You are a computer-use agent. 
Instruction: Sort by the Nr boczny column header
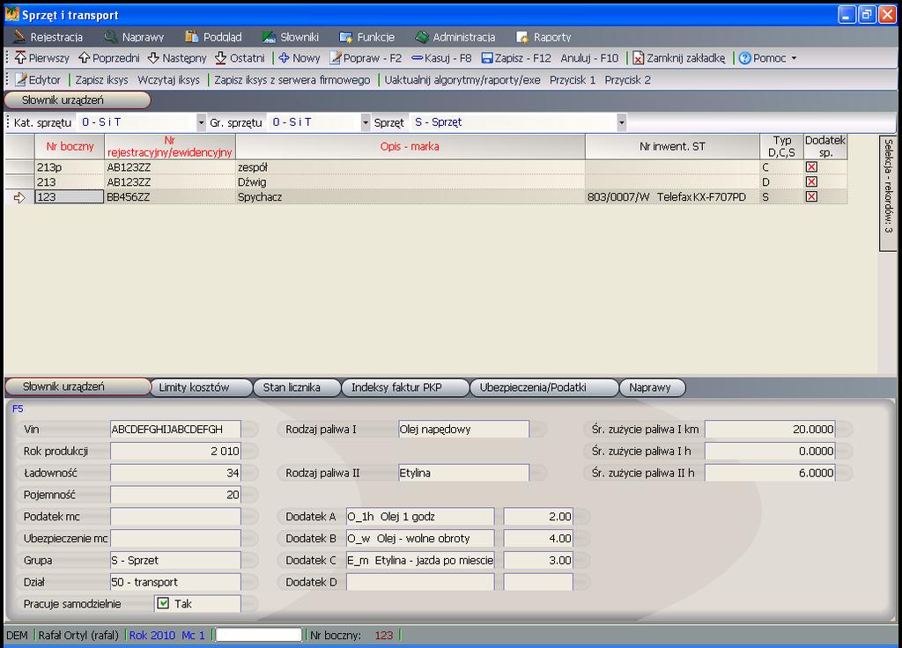click(70, 147)
